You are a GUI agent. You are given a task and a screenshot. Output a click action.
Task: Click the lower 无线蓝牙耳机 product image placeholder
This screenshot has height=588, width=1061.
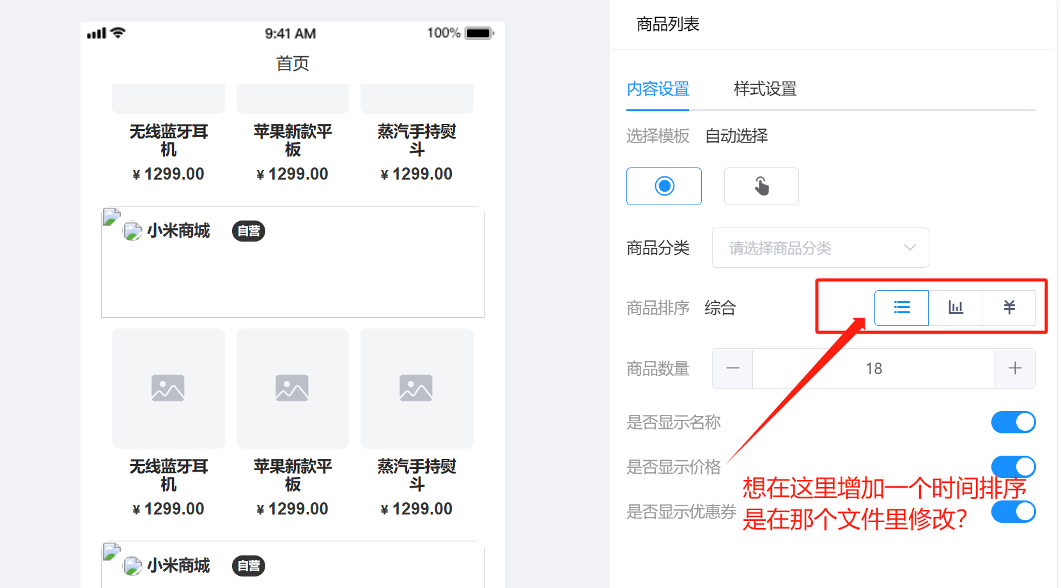pyautogui.click(x=168, y=388)
